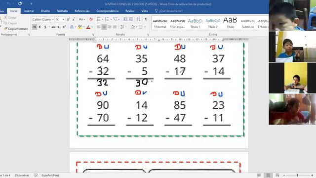
Task: Apply the Título 2 style
Action: 213,23
